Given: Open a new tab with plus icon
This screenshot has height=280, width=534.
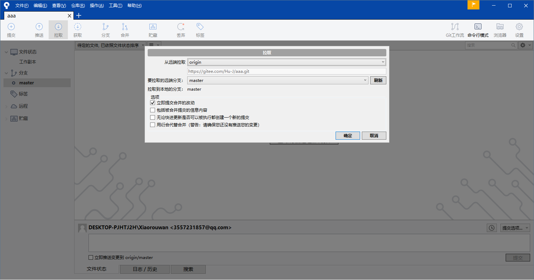Looking at the screenshot, I should 79,15.
